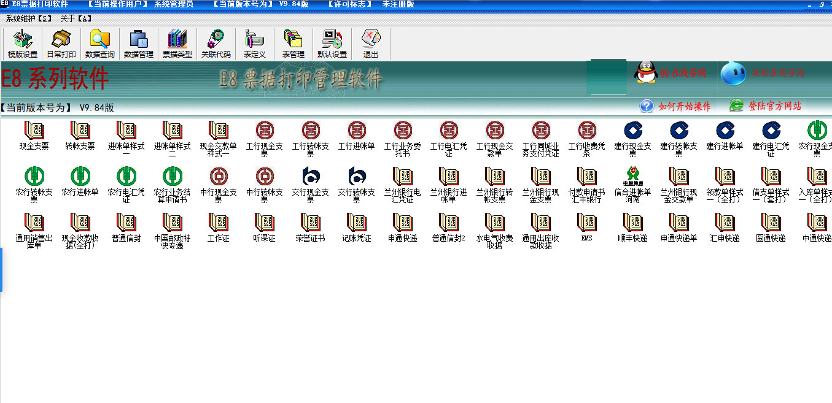Viewport: 832px width, 403px height.
Task: Open the 模版设置 toolbar button
Action: pyautogui.click(x=23, y=44)
